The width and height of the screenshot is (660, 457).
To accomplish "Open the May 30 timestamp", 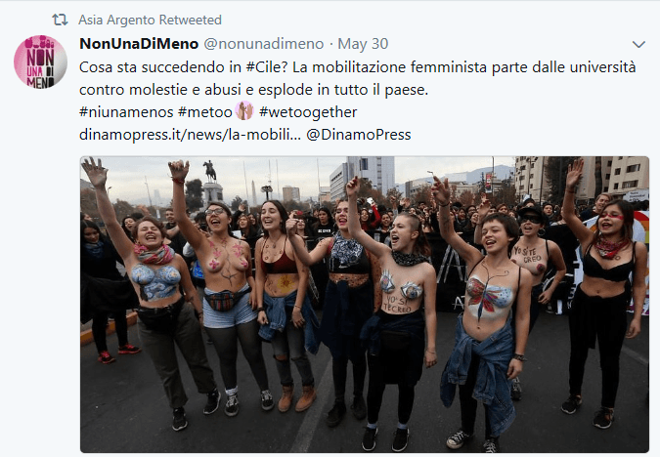I will (363, 44).
